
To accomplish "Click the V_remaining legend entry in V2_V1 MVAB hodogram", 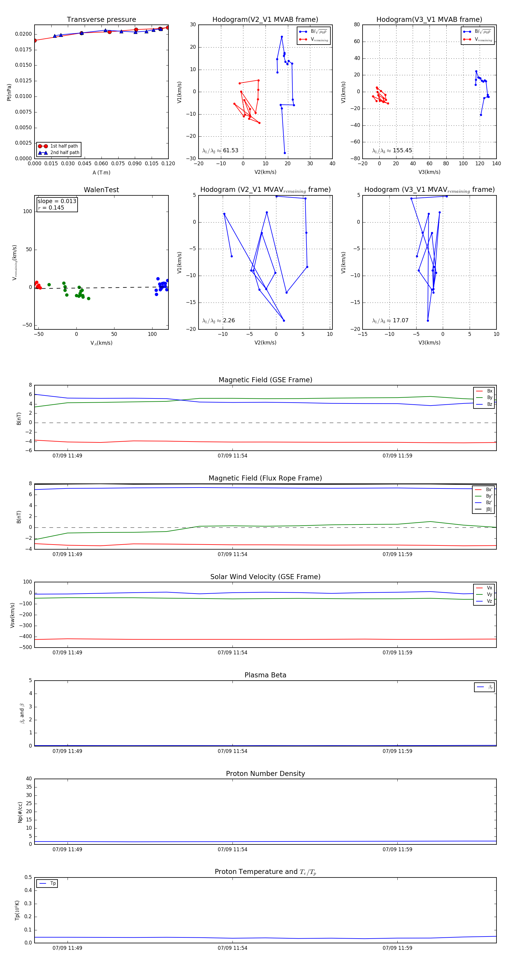I will (x=314, y=39).
